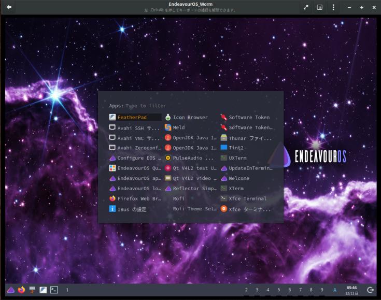Viewport: 381px width, 300px height.
Task: Open UpdateInTerminal entry
Action: [x=247, y=168]
